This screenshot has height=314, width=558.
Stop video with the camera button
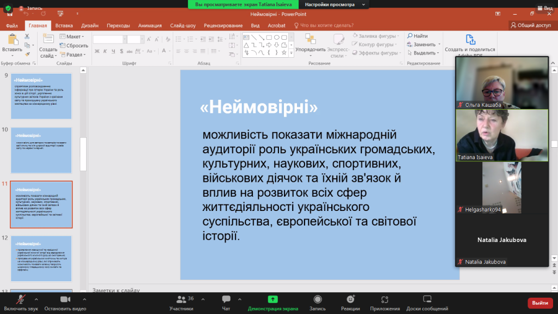tap(65, 299)
